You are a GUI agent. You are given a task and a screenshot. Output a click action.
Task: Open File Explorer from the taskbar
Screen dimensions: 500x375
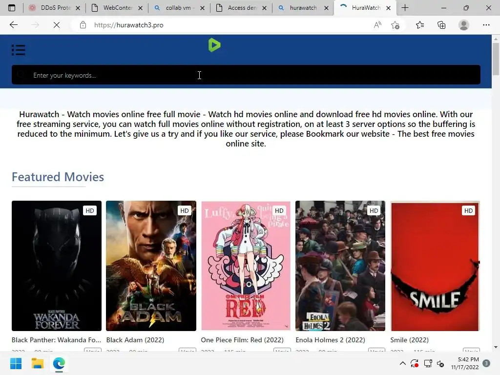coord(37,363)
